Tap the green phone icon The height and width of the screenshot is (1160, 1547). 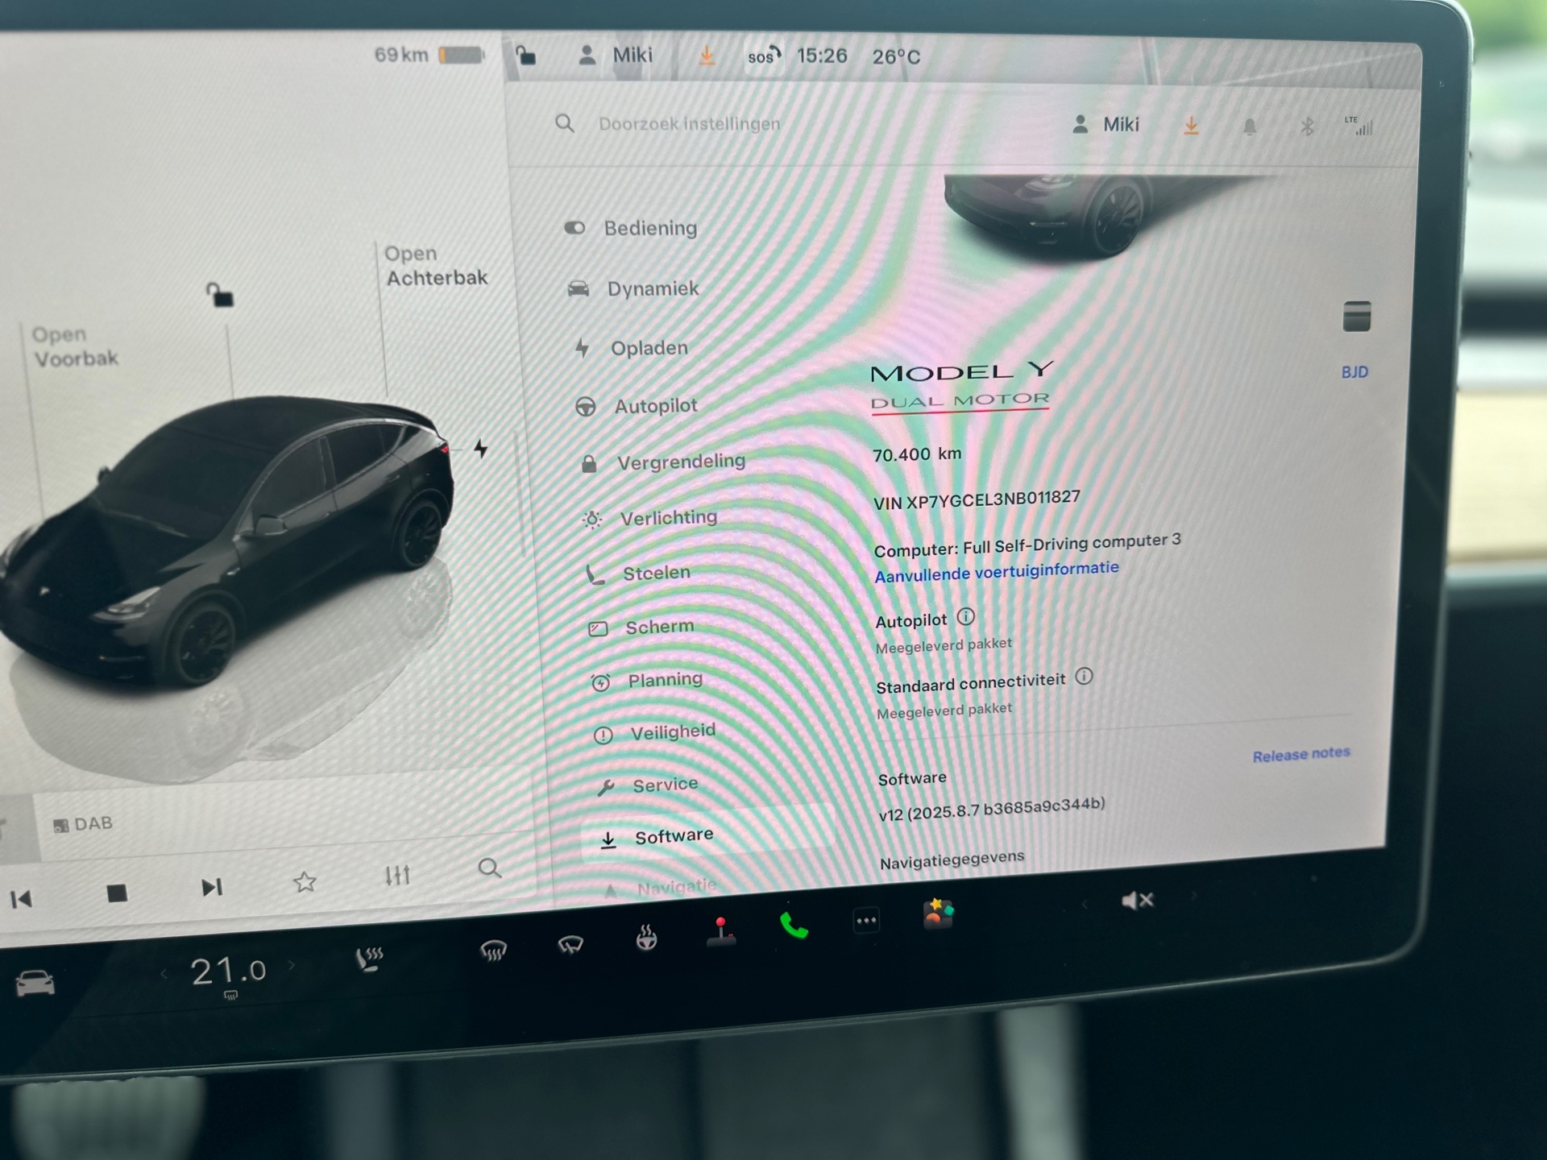[794, 926]
